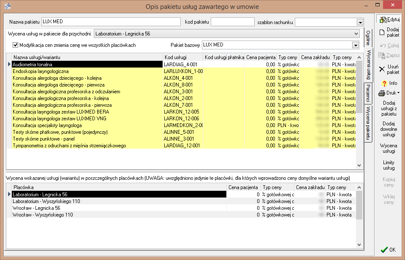Select the Endoskopia laryngologiczna row
Viewport: 405px width, 260px height.
point(181,71)
